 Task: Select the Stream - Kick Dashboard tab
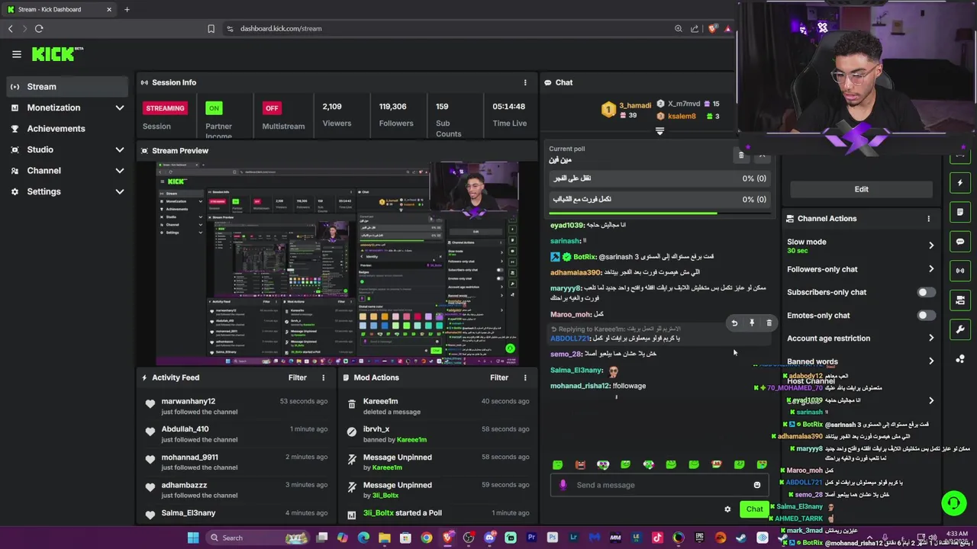[60, 9]
